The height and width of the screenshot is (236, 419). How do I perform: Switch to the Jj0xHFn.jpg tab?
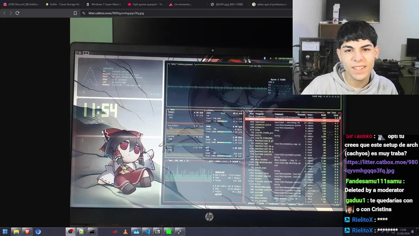pyautogui.click(x=227, y=4)
